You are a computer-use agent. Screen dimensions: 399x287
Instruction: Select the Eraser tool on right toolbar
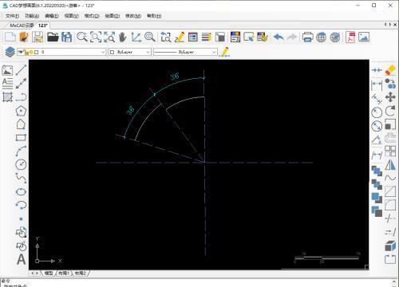390,70
